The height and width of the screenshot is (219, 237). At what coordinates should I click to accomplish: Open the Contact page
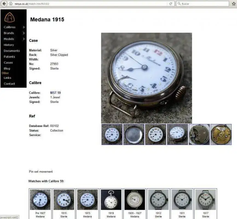[x=9, y=84]
